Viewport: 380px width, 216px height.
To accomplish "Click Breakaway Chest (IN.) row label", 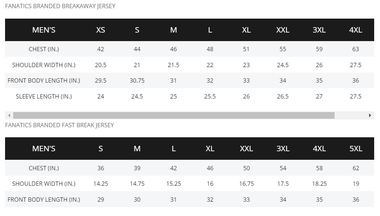I will point(44,49).
